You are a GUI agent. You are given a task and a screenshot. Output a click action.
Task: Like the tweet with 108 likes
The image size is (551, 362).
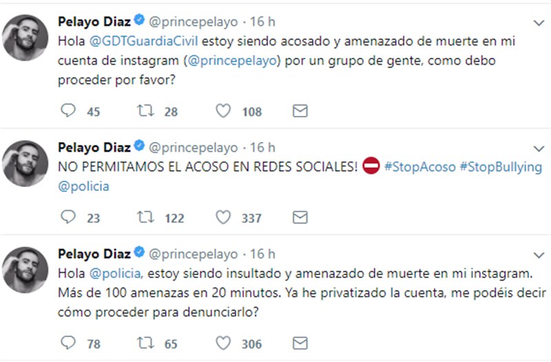tap(222, 111)
